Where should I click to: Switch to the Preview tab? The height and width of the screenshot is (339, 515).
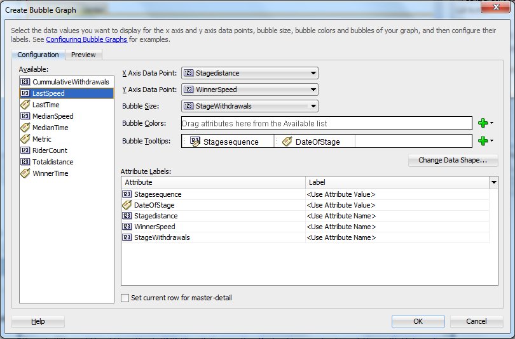83,55
